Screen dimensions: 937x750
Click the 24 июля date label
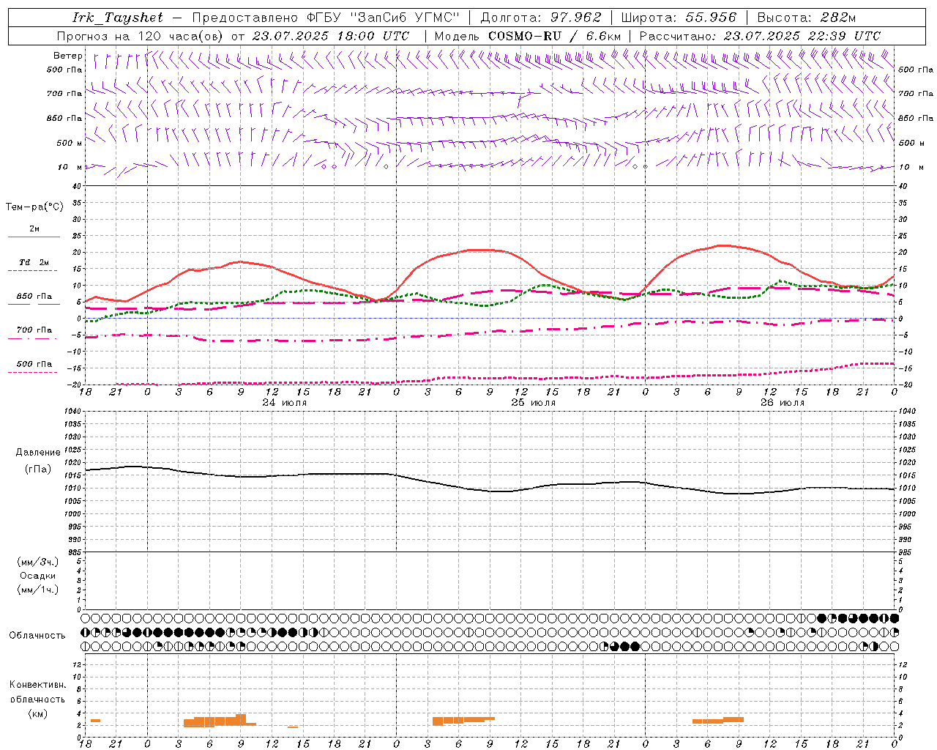click(284, 403)
